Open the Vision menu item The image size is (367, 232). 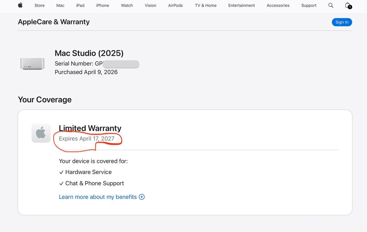tap(150, 6)
